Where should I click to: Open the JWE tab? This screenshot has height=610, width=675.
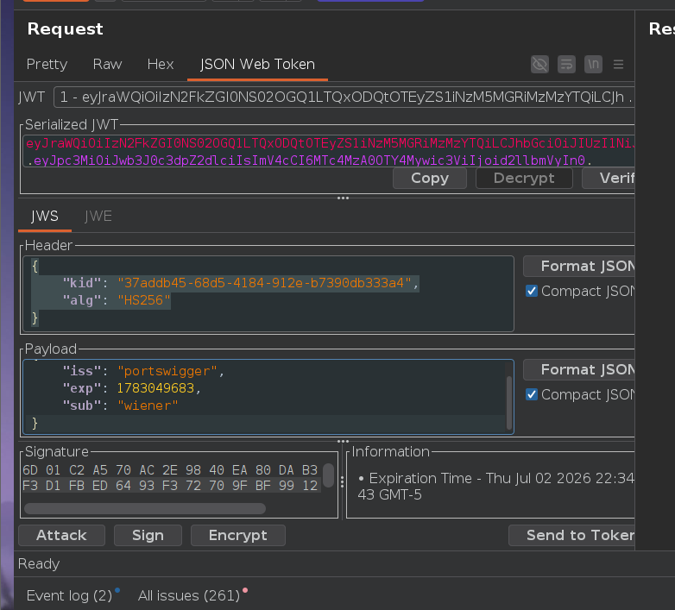pyautogui.click(x=98, y=216)
